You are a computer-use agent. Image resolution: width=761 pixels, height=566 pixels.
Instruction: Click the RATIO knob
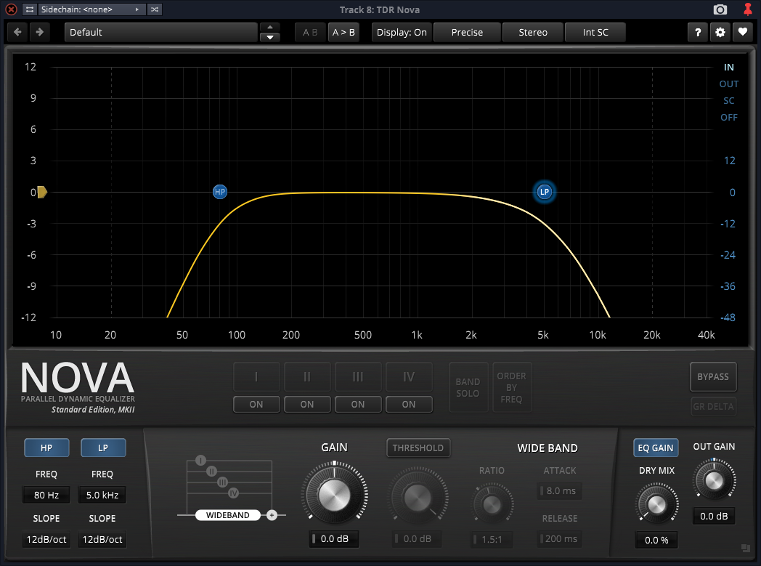pyautogui.click(x=492, y=504)
